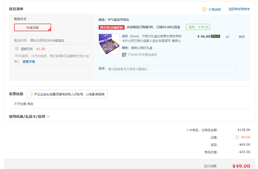
Task: Click the 商品优惠 -¥20.00 discount value
Action: pos(244,152)
